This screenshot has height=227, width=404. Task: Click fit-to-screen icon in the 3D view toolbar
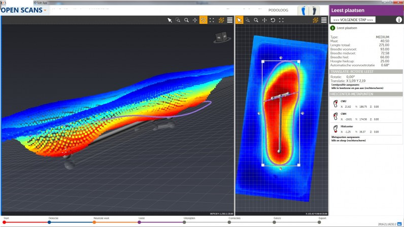pyautogui.click(x=212, y=20)
